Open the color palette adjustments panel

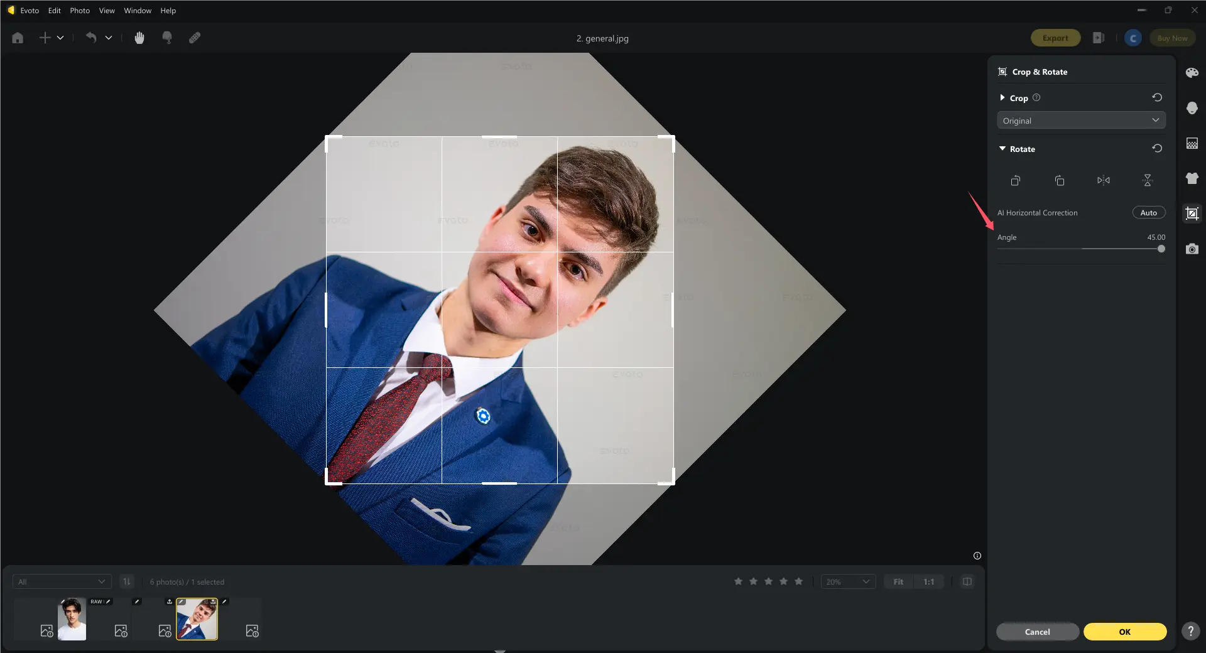pos(1192,73)
